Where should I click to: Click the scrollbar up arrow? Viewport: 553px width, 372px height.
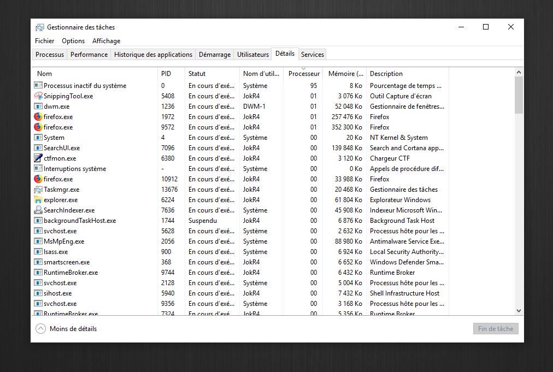click(519, 72)
